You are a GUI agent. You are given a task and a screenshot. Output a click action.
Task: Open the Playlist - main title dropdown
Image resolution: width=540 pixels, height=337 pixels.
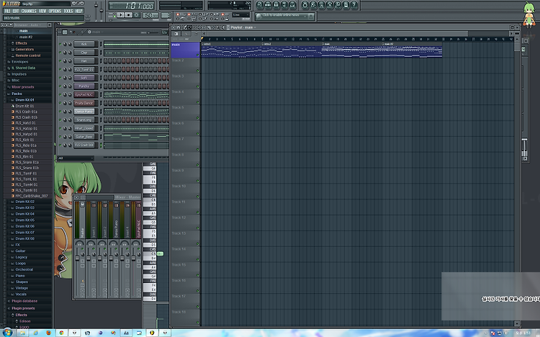(x=243, y=27)
